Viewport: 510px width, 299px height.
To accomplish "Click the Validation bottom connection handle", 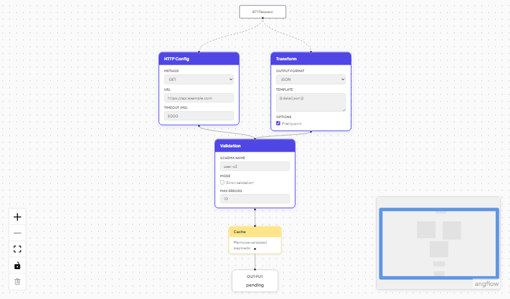I will coord(255,209).
